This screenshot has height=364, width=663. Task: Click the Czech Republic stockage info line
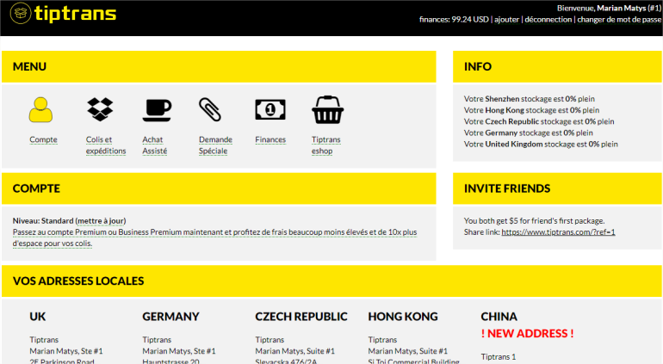539,121
